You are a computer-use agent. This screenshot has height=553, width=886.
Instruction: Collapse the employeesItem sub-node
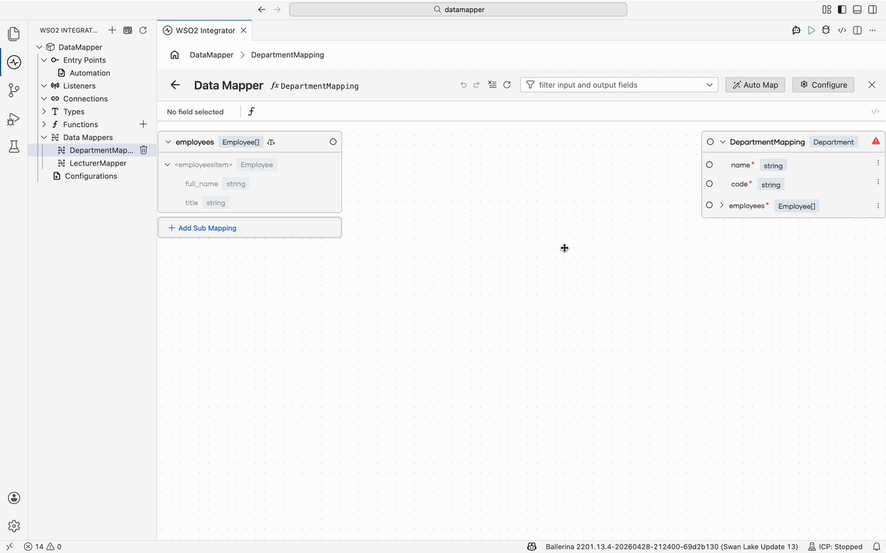click(168, 165)
